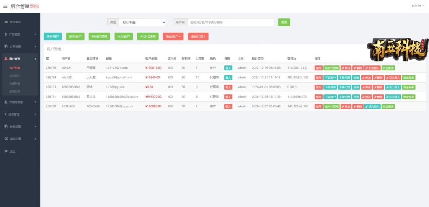
Task: Select 提现列表 submenu item
Action: tap(15, 91)
